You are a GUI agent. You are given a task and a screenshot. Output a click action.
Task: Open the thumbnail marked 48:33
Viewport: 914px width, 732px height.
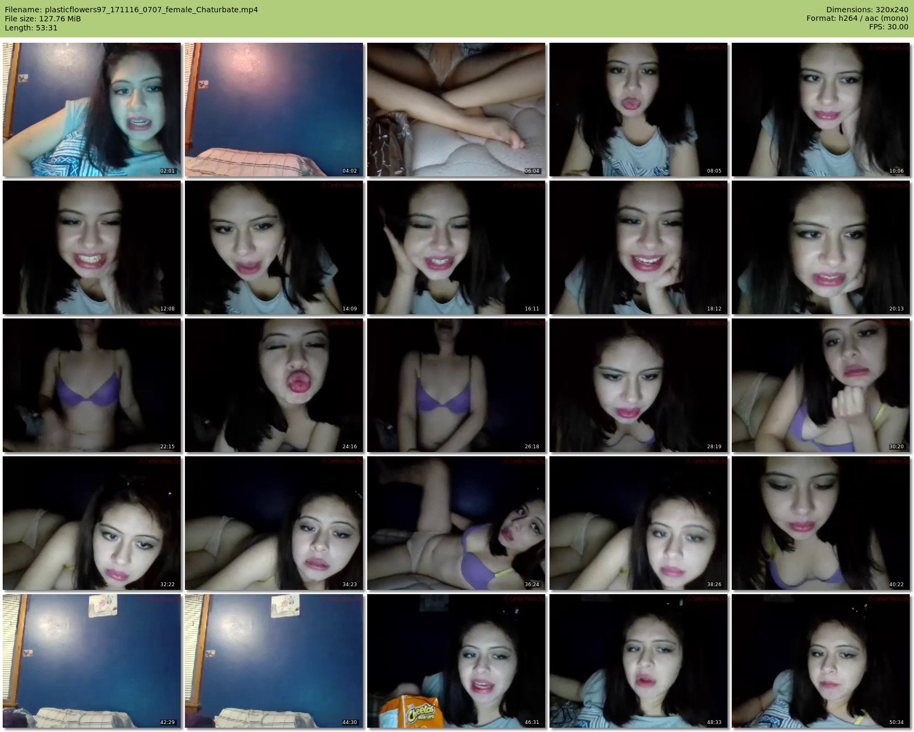(x=638, y=661)
